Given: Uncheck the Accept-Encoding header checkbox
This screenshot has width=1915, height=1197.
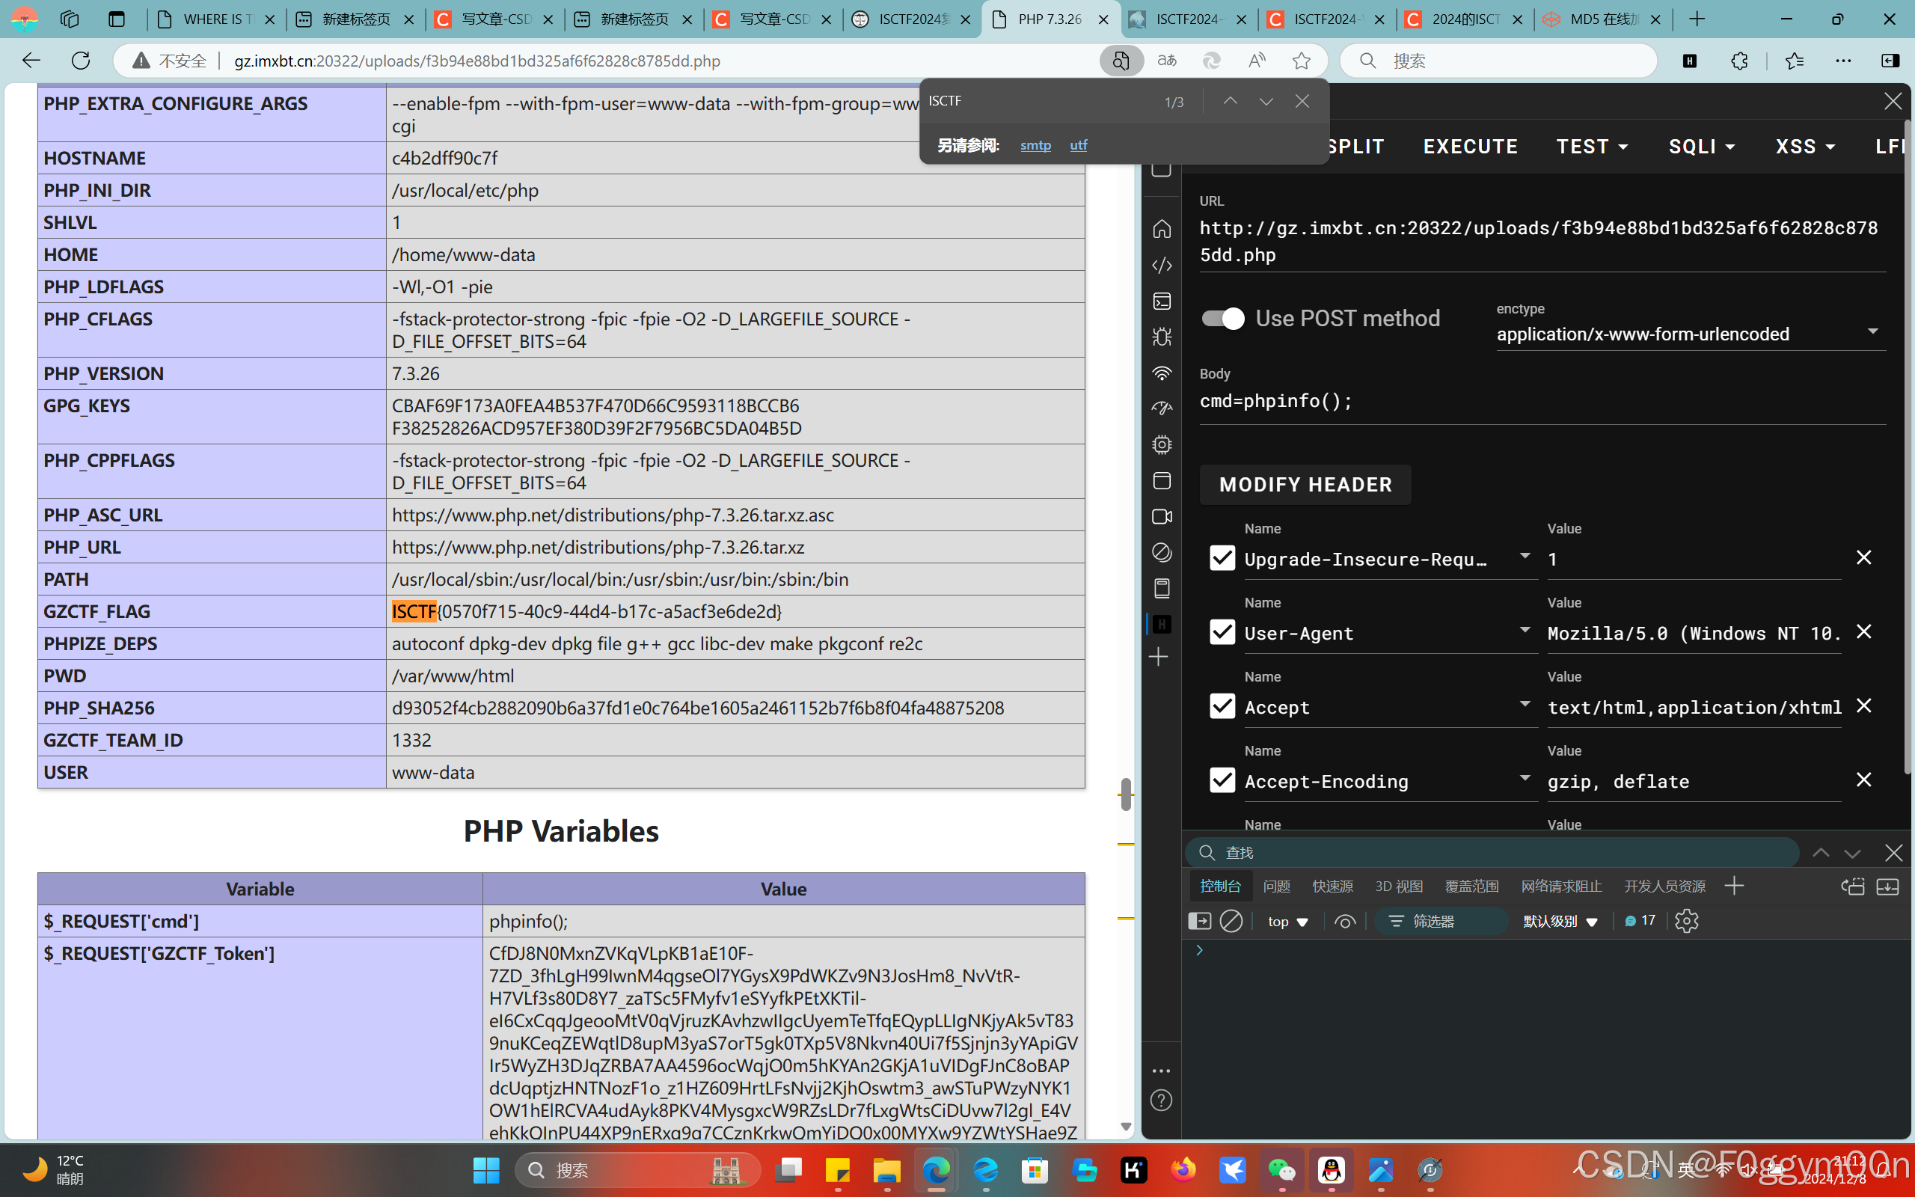Looking at the screenshot, I should tap(1222, 780).
